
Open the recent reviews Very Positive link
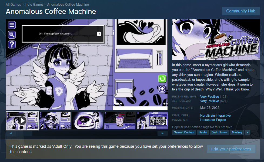209,97
